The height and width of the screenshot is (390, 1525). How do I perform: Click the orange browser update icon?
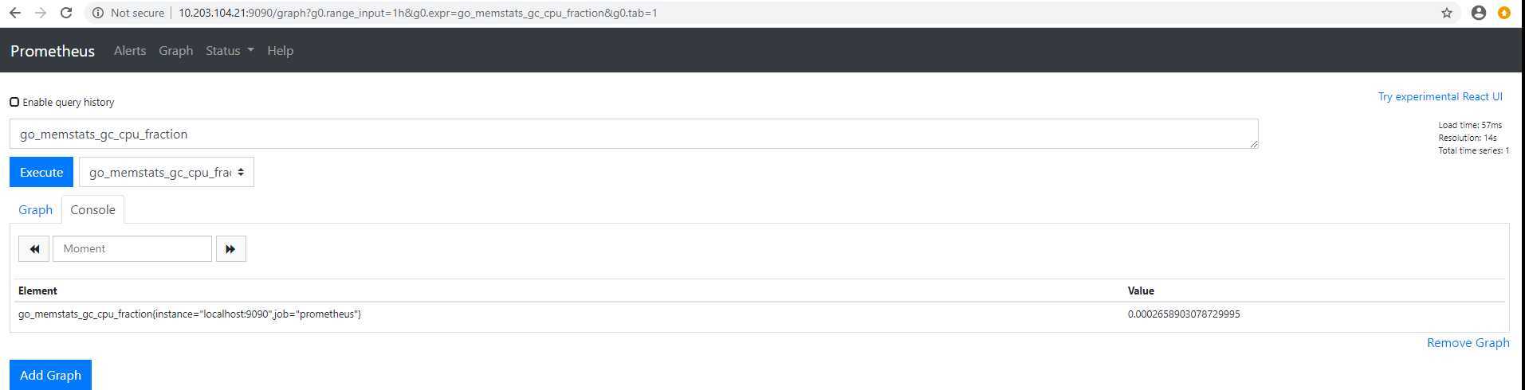[x=1504, y=13]
